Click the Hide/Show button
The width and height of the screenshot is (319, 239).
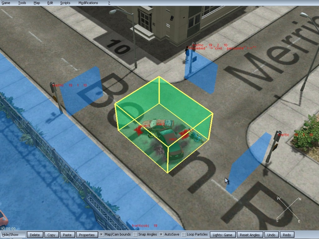[x=13, y=235]
